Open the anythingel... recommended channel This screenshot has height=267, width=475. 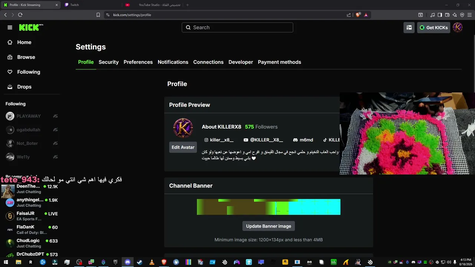tap(32, 202)
